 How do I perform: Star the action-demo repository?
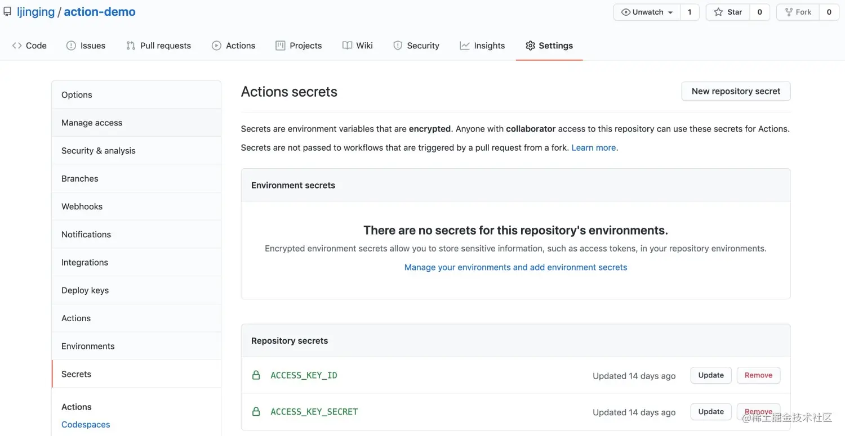point(728,12)
